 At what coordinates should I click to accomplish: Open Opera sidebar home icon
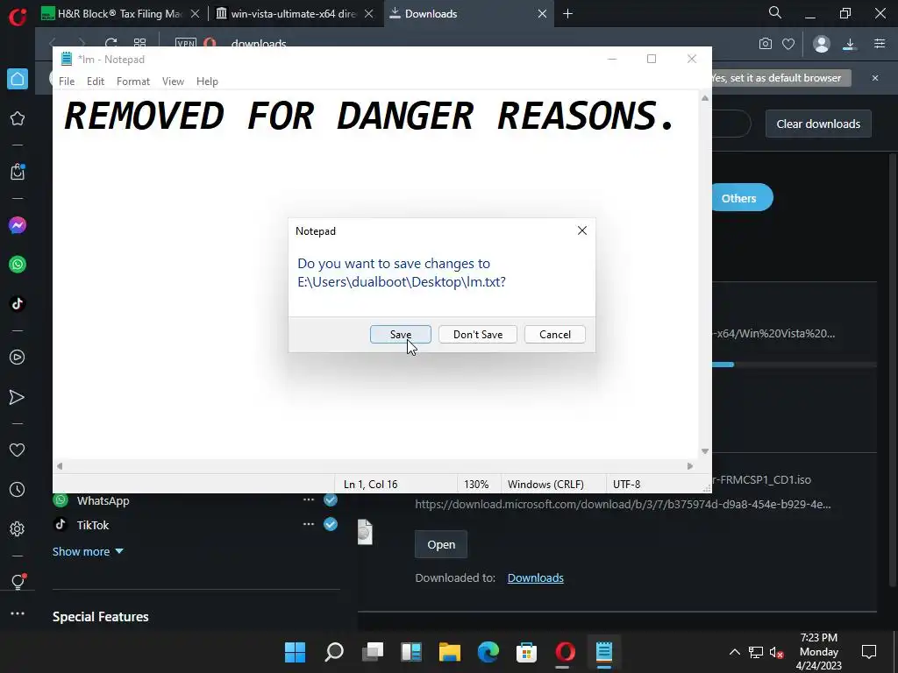[x=18, y=79]
